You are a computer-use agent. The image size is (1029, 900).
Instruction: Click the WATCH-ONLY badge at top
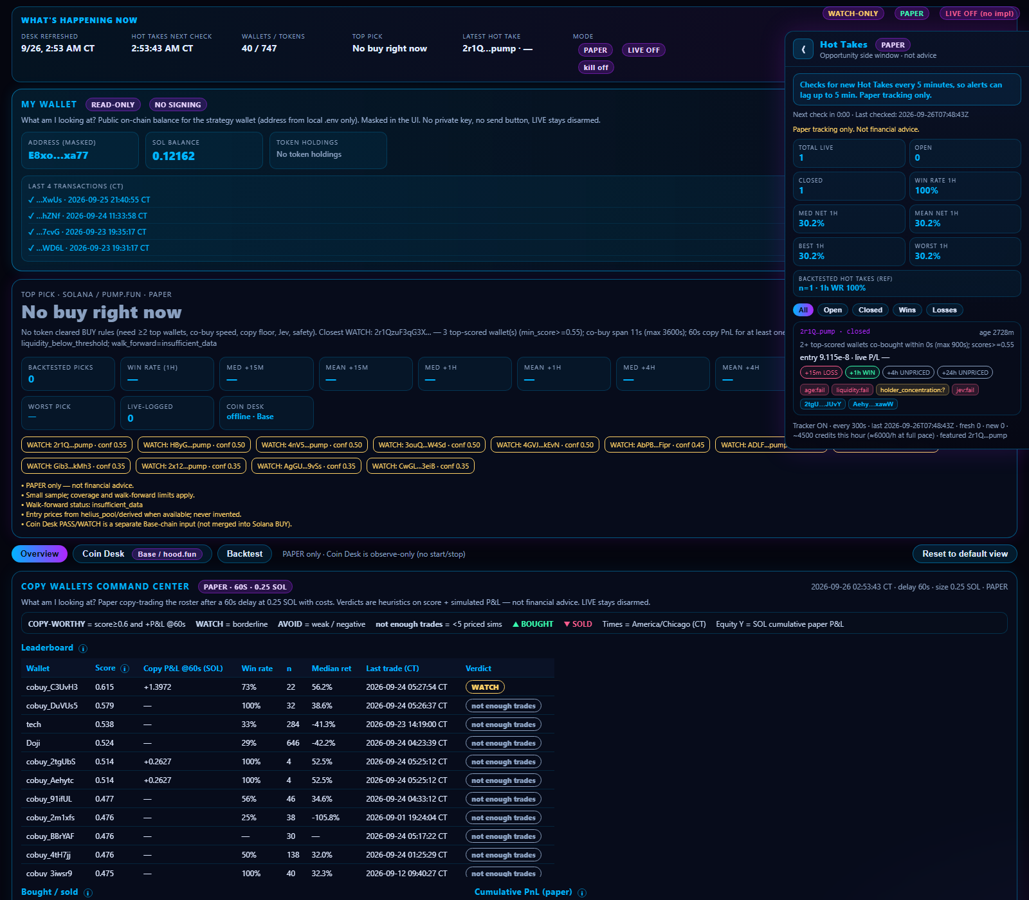click(853, 14)
